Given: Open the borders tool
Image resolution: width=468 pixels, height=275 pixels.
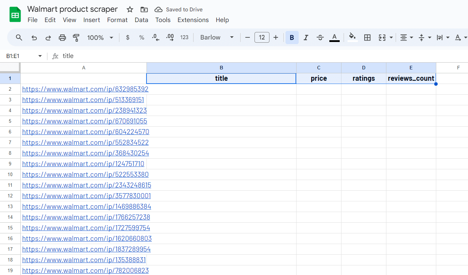Looking at the screenshot, I should [x=367, y=38].
